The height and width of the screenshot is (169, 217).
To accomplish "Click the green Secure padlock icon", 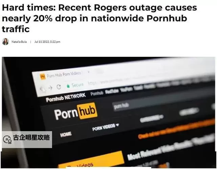I will click(68, 86).
